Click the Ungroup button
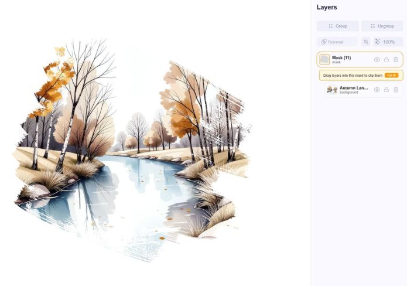The width and height of the screenshot is (407, 286). [382, 26]
